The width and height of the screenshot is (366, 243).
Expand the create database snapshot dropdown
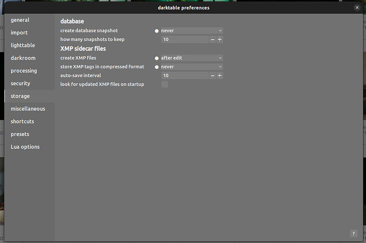[191, 31]
